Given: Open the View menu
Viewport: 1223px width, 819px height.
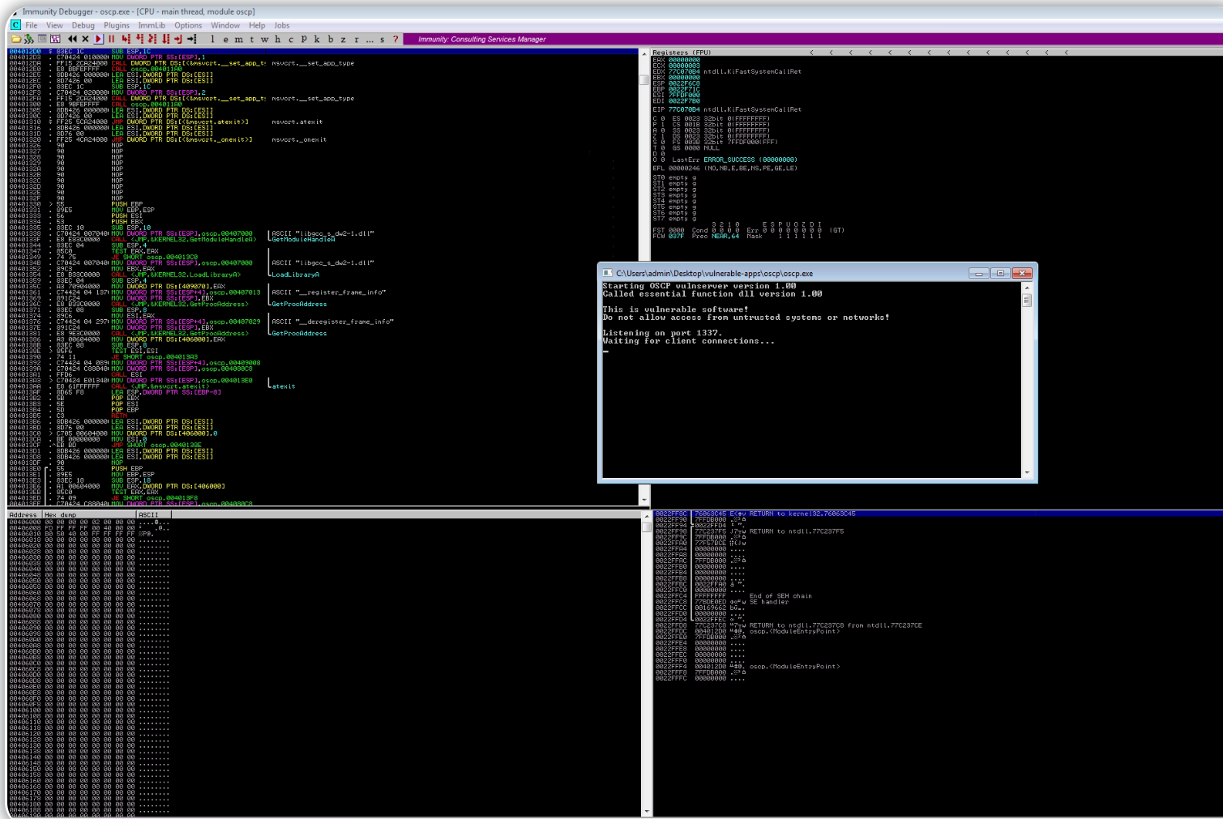Looking at the screenshot, I should point(54,25).
